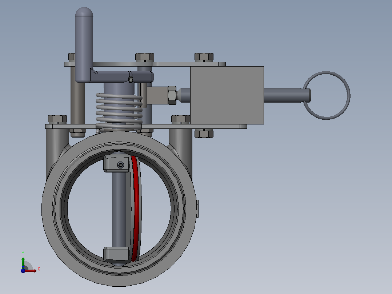392x294 pixels.
Task: Select the vertical shaft inside the valve bore
Action: click(x=119, y=209)
